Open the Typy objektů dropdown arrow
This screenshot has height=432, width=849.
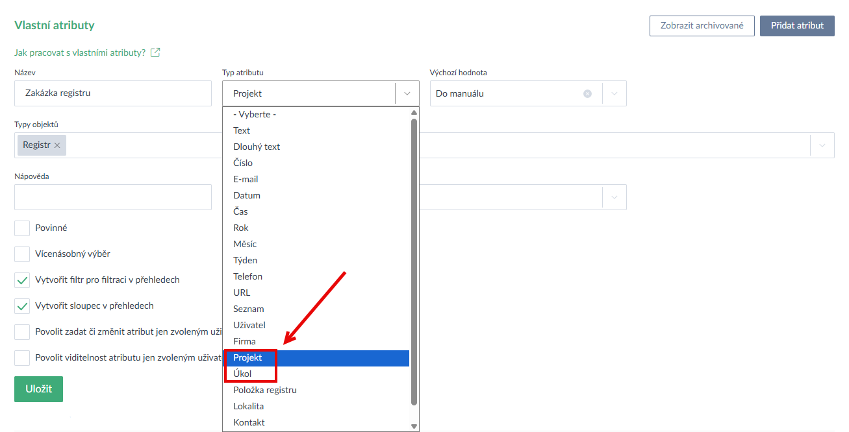point(822,145)
